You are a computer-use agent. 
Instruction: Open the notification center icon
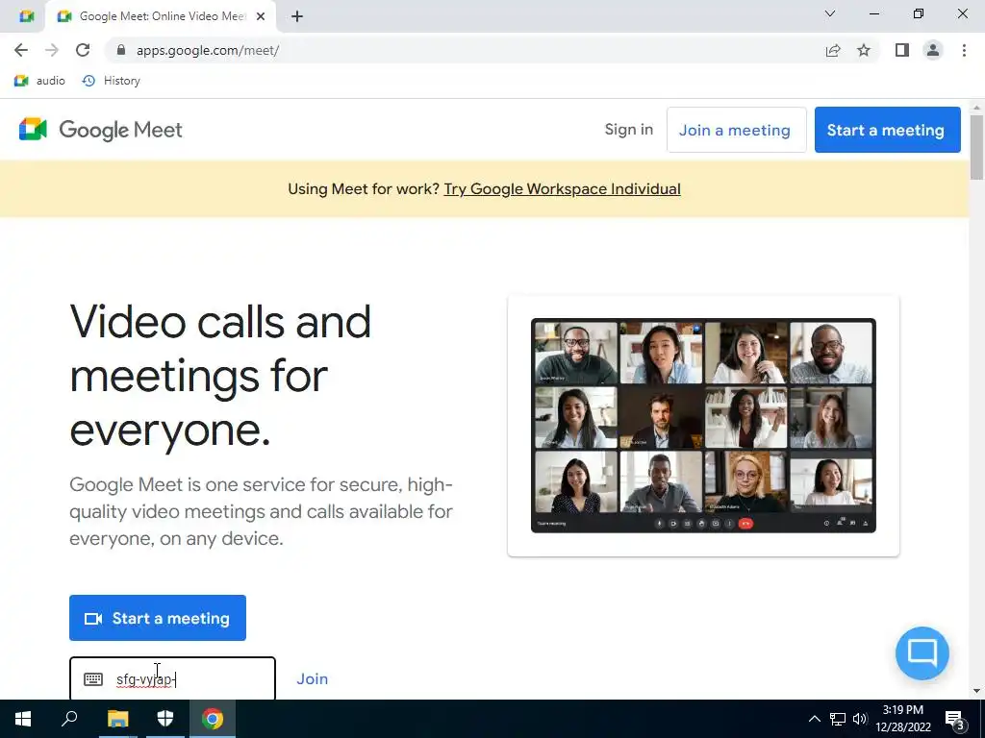(x=955, y=720)
